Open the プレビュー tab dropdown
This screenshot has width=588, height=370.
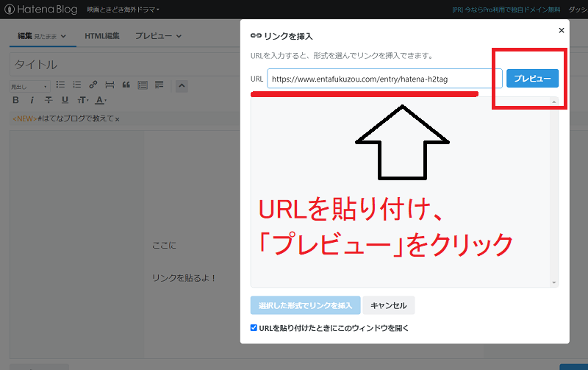pyautogui.click(x=158, y=36)
